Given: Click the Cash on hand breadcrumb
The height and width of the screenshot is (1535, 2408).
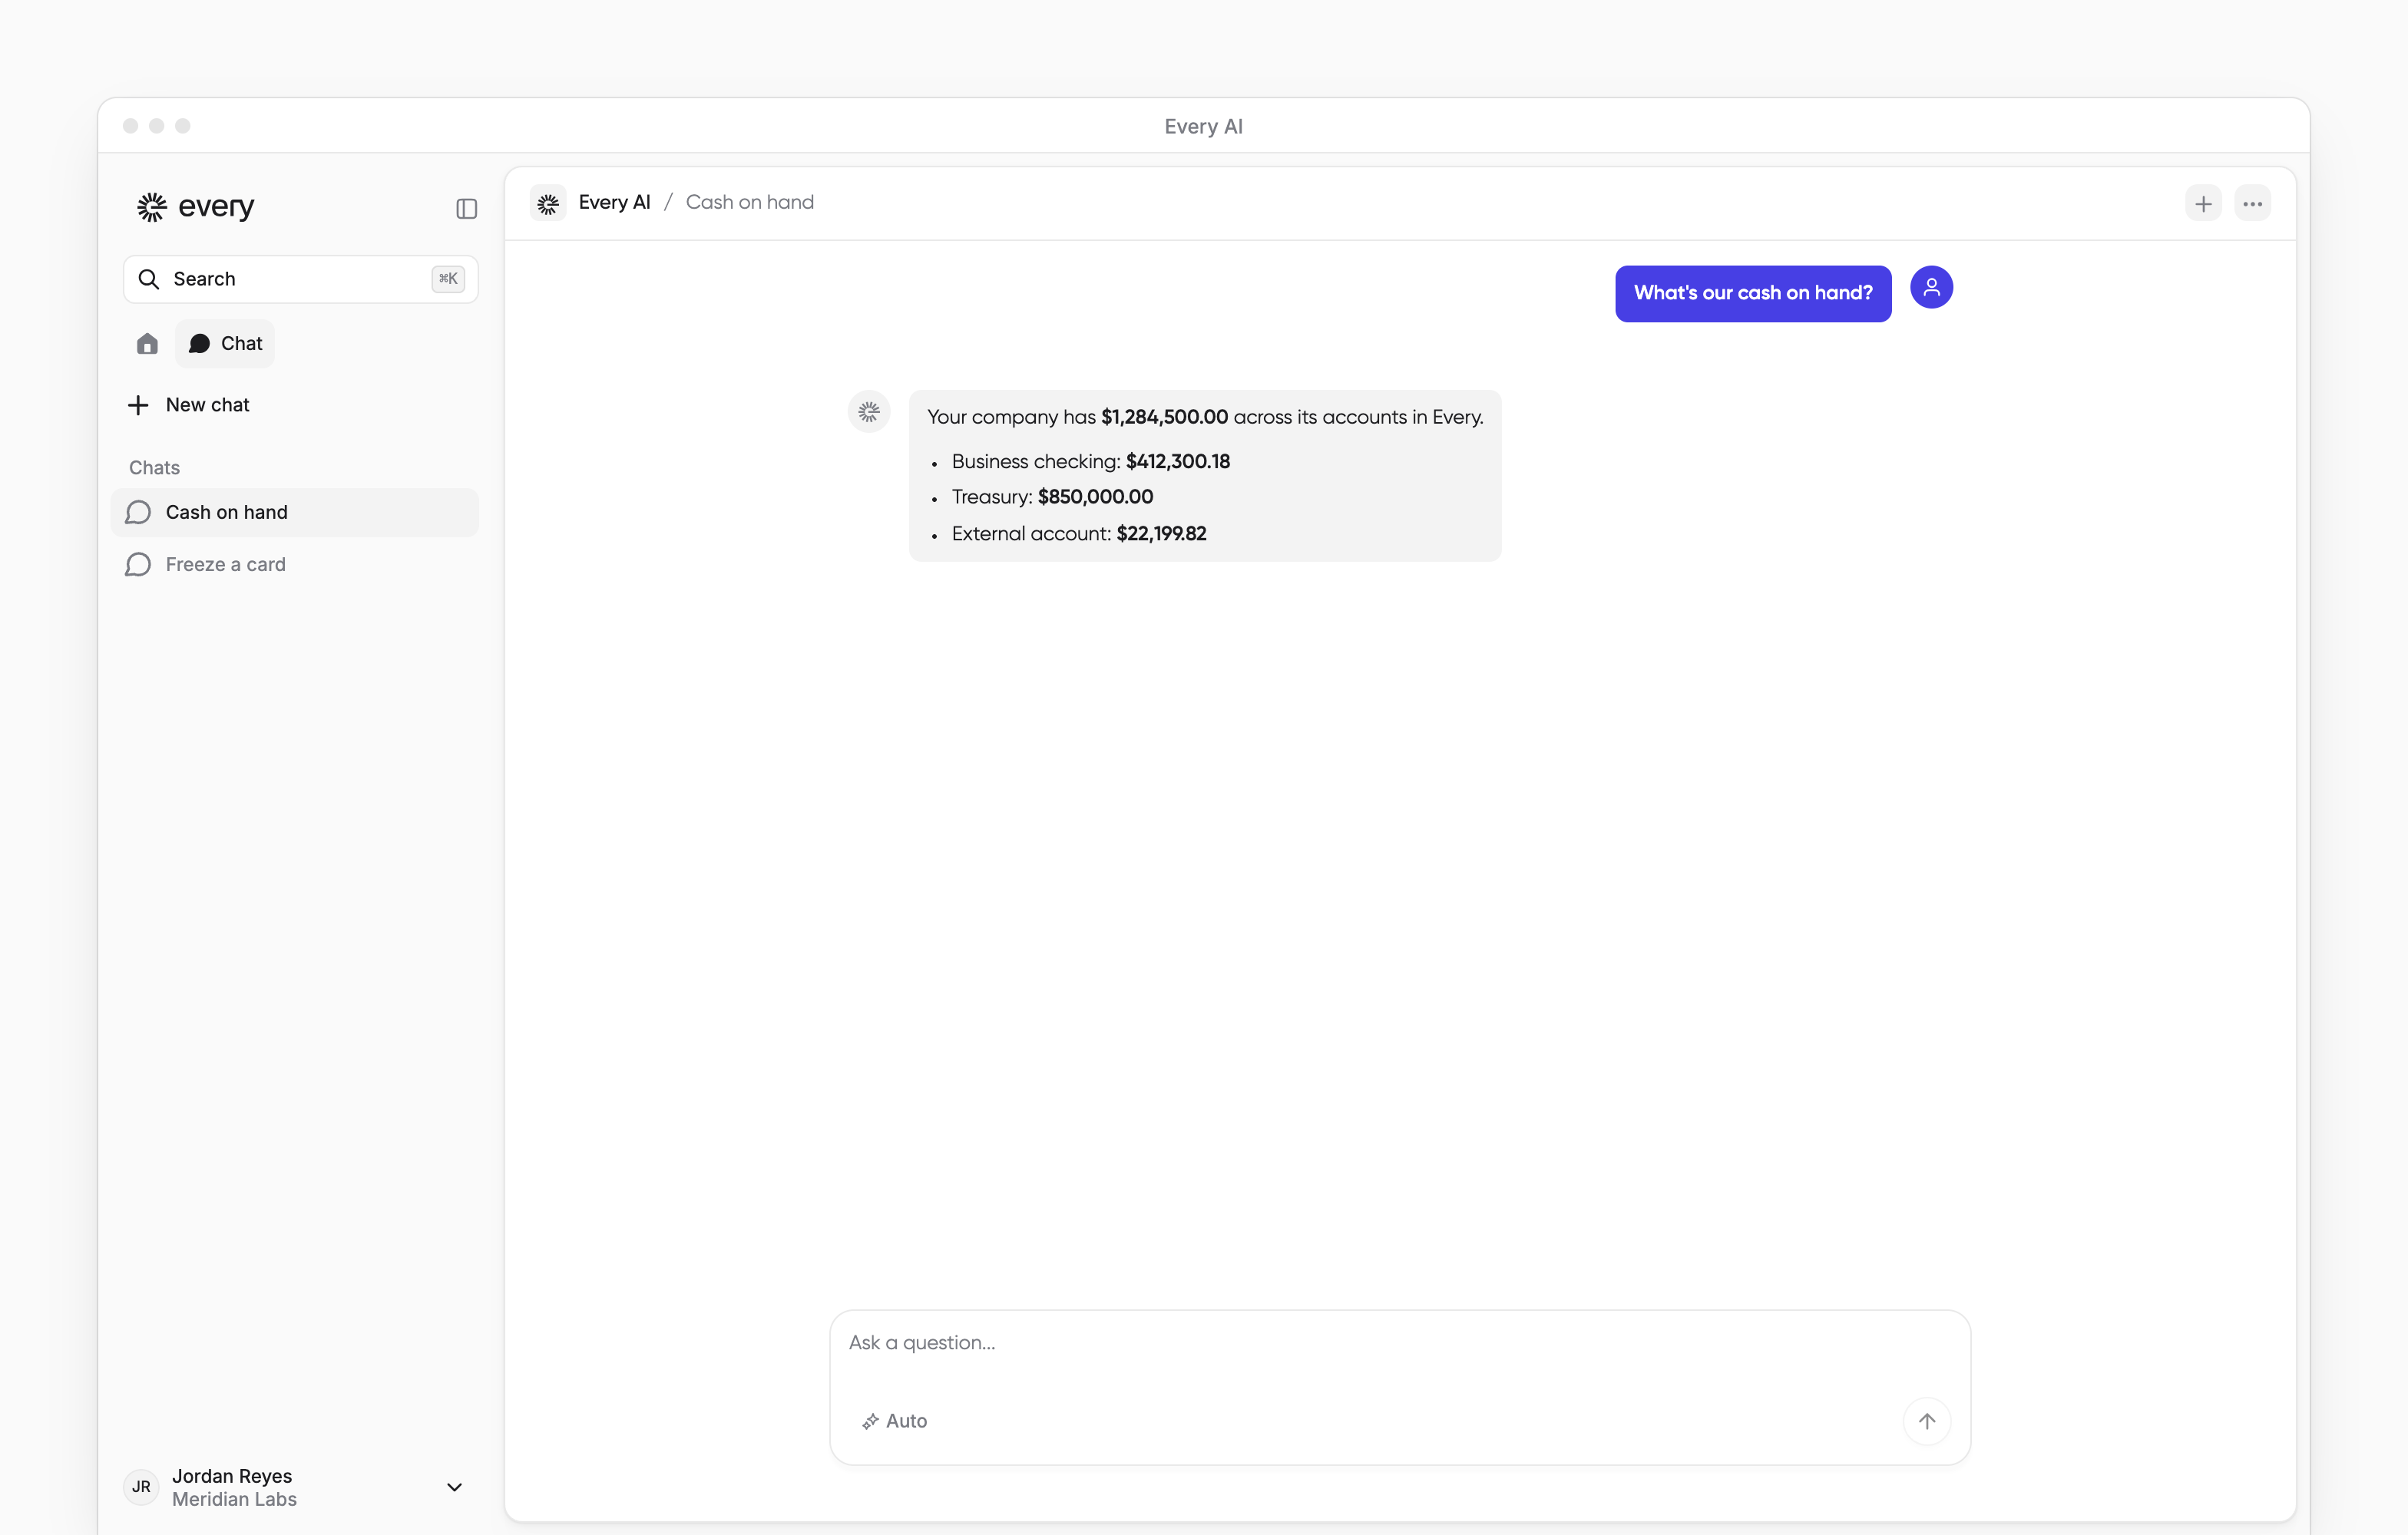Looking at the screenshot, I should coord(750,203).
